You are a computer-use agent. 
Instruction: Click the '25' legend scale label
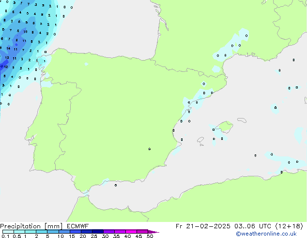click(x=94, y=236)
